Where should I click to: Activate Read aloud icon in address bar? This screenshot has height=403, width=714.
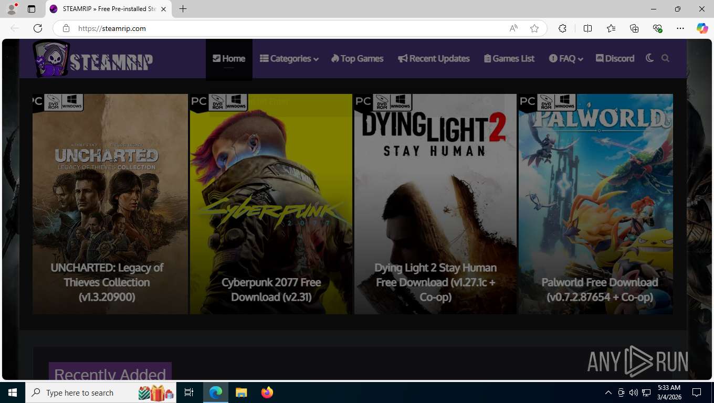(x=513, y=28)
